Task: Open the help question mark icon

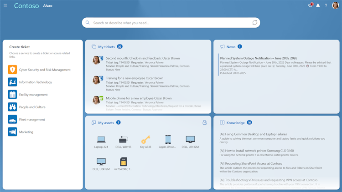Action: click(326, 5)
